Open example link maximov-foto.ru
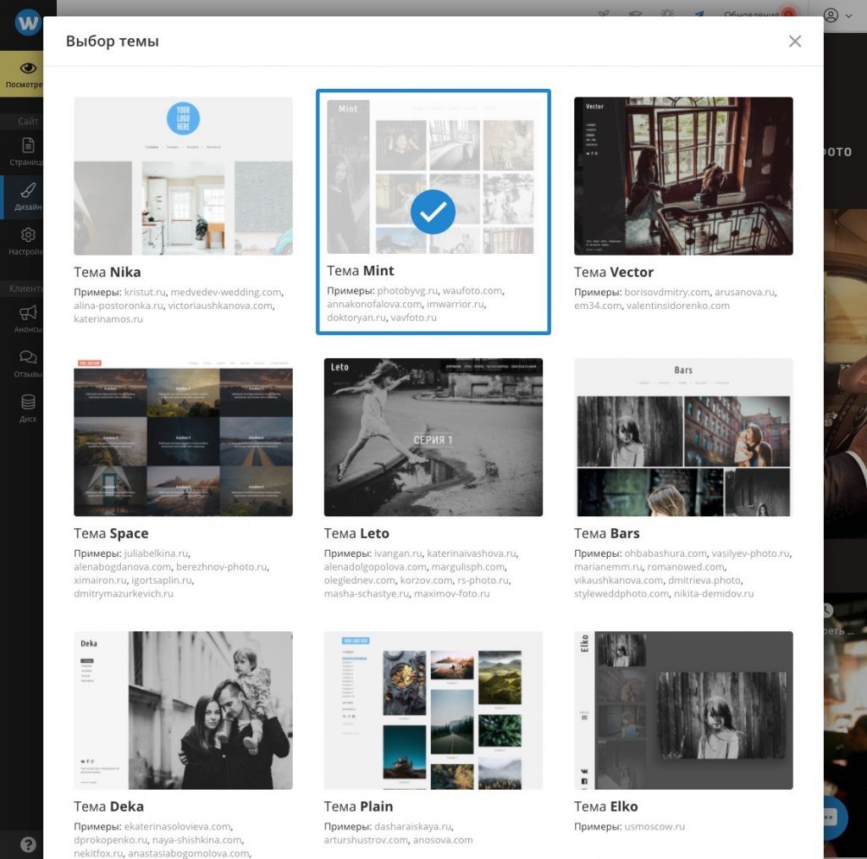This screenshot has width=867, height=859. pos(451,593)
